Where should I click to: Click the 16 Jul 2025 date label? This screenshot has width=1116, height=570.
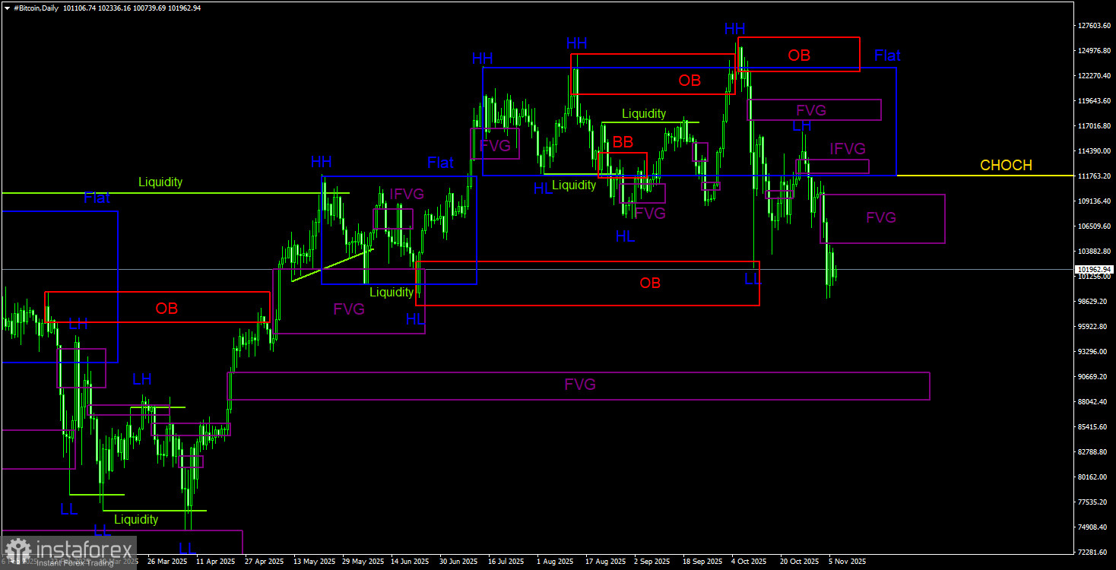(x=508, y=562)
